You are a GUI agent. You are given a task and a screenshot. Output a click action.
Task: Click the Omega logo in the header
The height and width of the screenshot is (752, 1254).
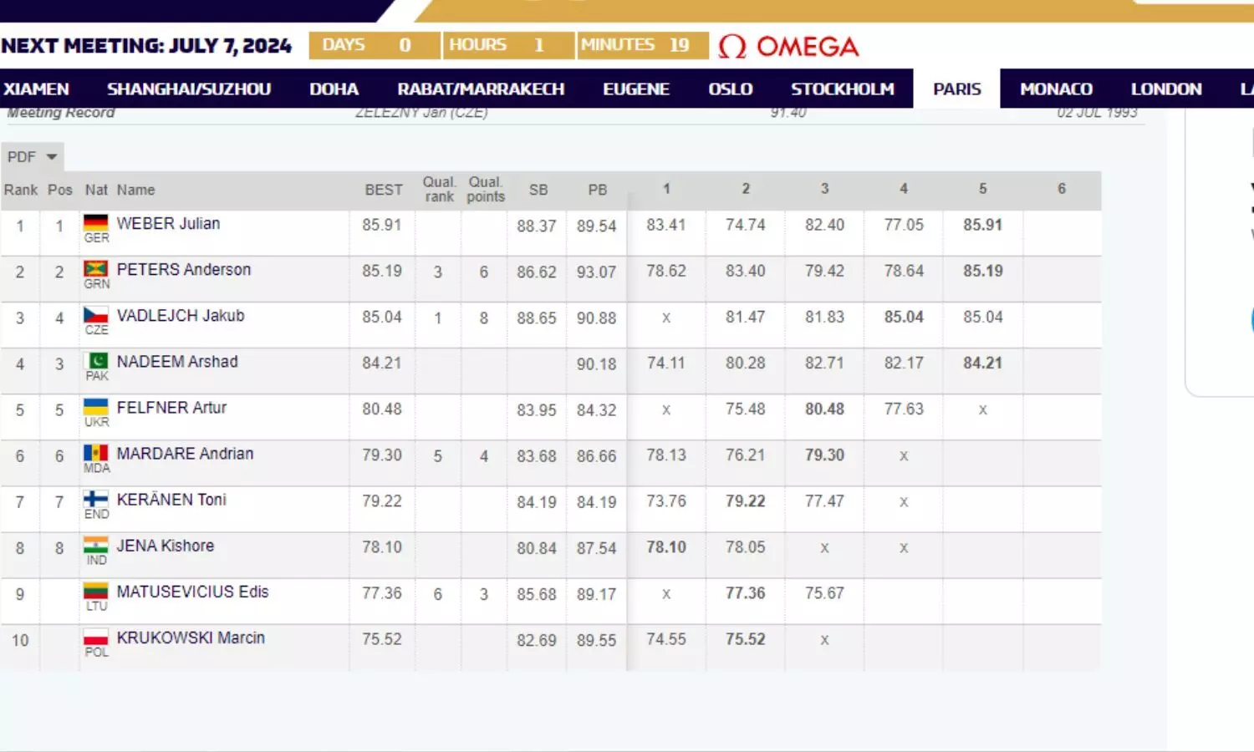pyautogui.click(x=788, y=46)
